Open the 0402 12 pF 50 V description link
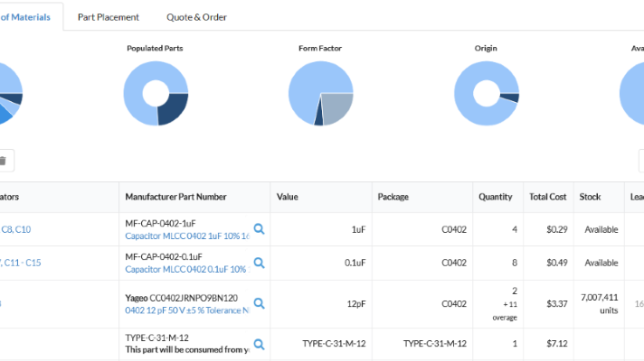Viewport: 644px width, 361px height. 186,310
